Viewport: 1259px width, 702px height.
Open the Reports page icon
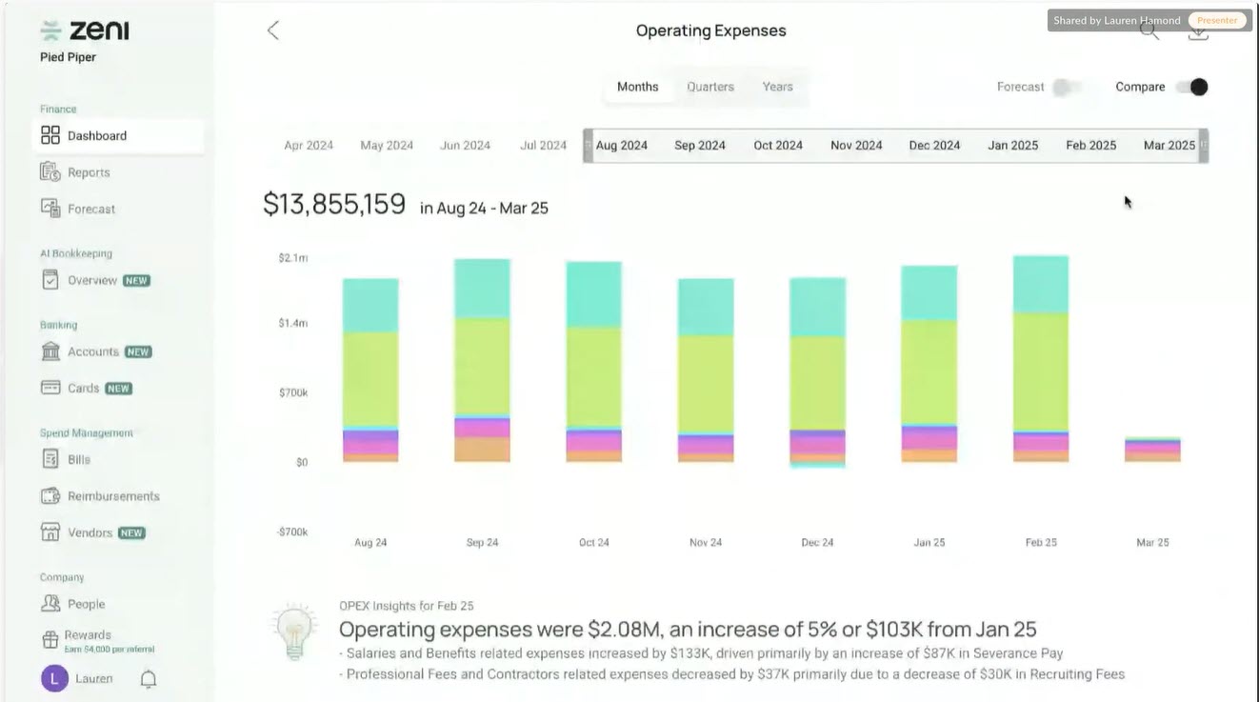pyautogui.click(x=50, y=172)
